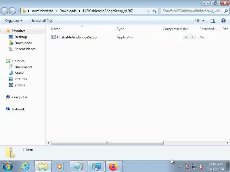Screen dimensions: 230x172
Task: Click the muted volume tray icon
Action: pyautogui.click(x=201, y=167)
